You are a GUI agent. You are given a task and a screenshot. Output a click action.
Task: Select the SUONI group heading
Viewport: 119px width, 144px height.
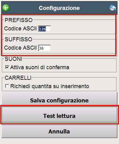pos(13,59)
